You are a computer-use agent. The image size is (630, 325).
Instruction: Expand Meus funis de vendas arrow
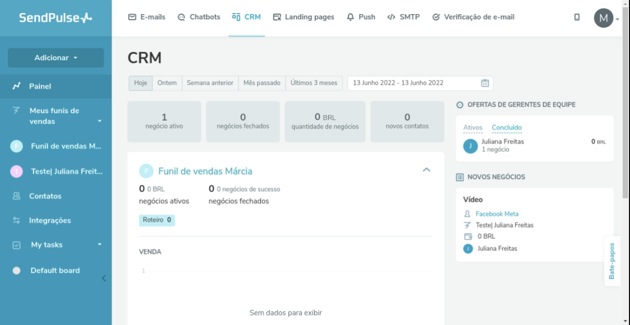tap(100, 121)
